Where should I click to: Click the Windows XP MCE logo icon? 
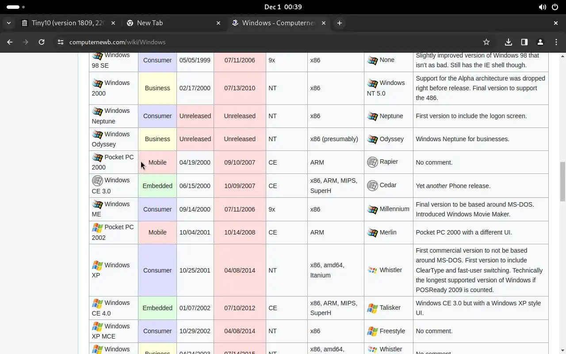coord(97,327)
